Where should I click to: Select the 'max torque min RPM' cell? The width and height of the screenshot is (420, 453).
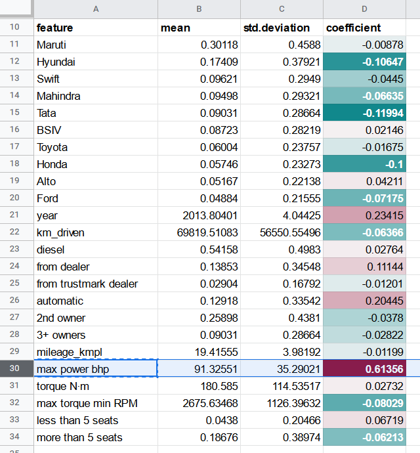click(96, 402)
